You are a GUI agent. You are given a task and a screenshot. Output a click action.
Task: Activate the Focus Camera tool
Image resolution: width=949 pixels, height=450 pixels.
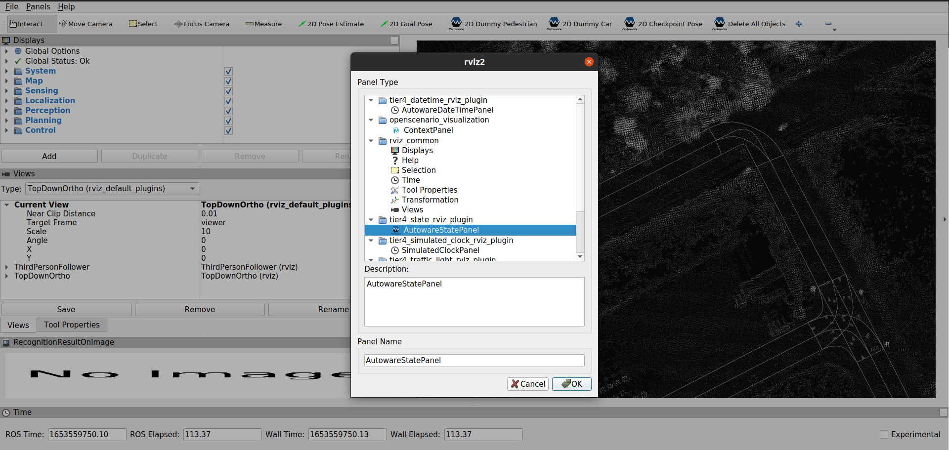click(202, 24)
